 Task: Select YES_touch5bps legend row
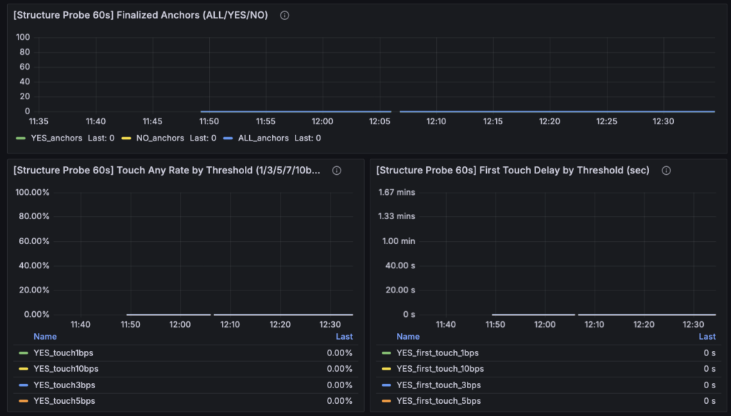click(x=64, y=401)
